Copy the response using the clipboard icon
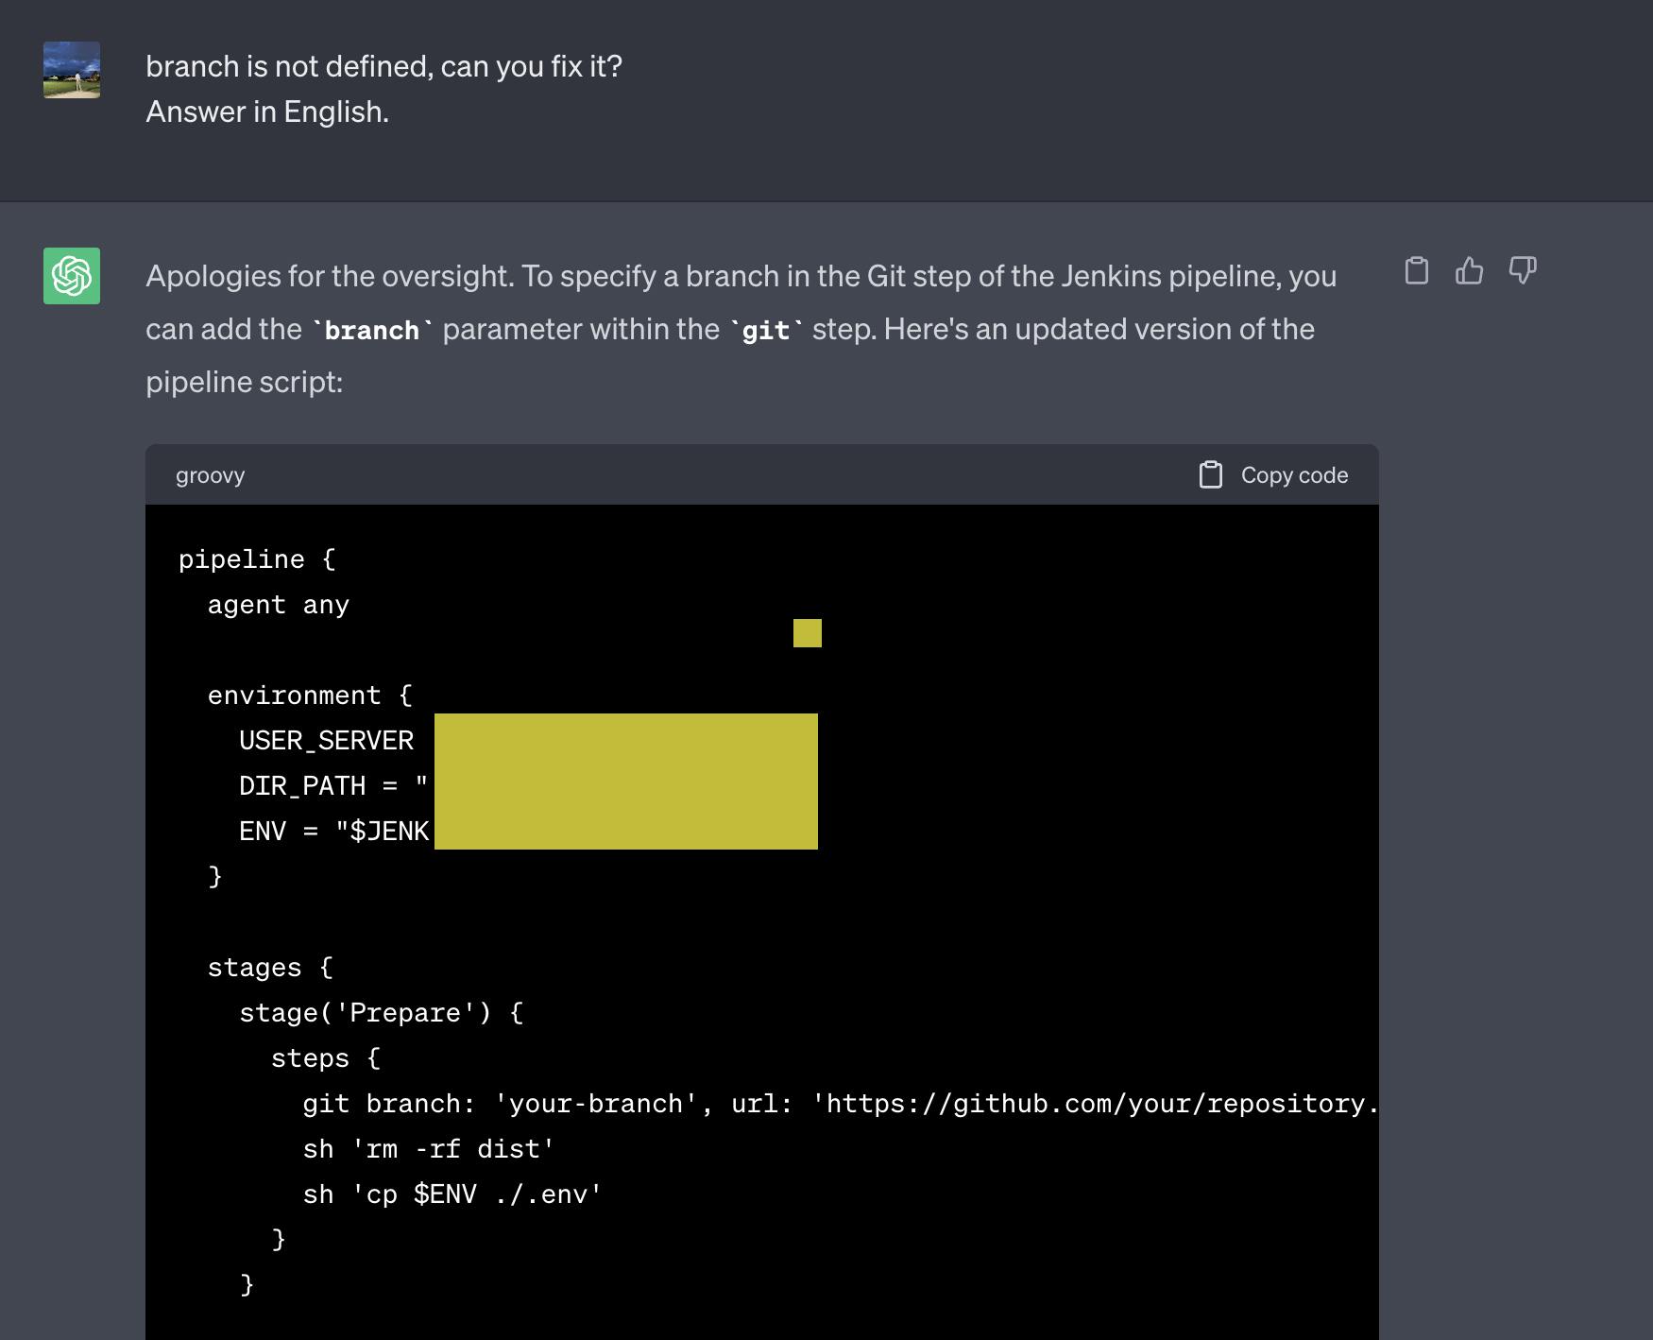The width and height of the screenshot is (1653, 1340). pos(1416,271)
